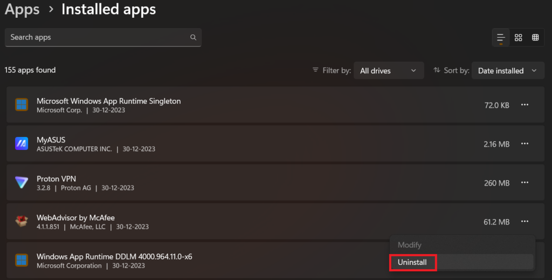Select Uninstall from the context menu
This screenshot has height=280, width=552.
[412, 263]
